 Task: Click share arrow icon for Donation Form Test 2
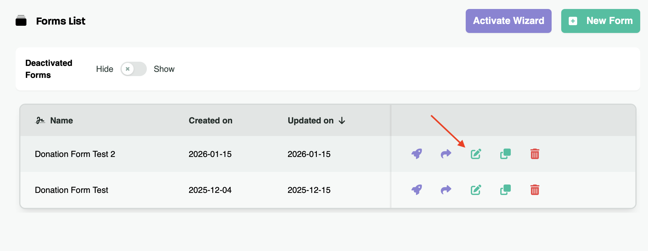coord(446,154)
